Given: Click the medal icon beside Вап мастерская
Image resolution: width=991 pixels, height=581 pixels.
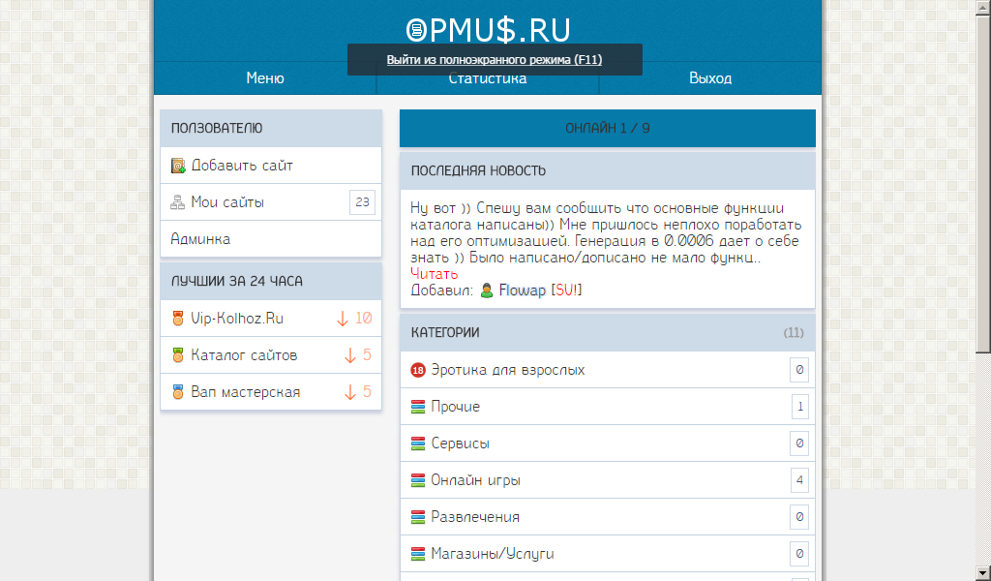Looking at the screenshot, I should (x=178, y=392).
